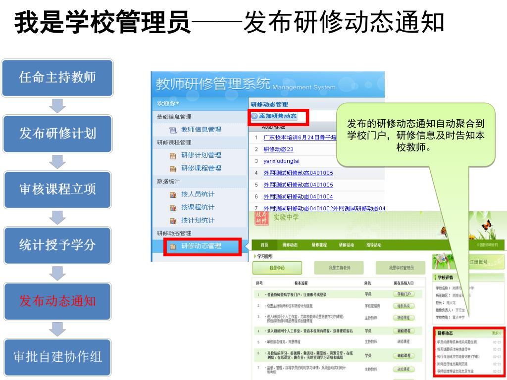
Task: Click the 数据统计 section header
Action: click(168, 182)
